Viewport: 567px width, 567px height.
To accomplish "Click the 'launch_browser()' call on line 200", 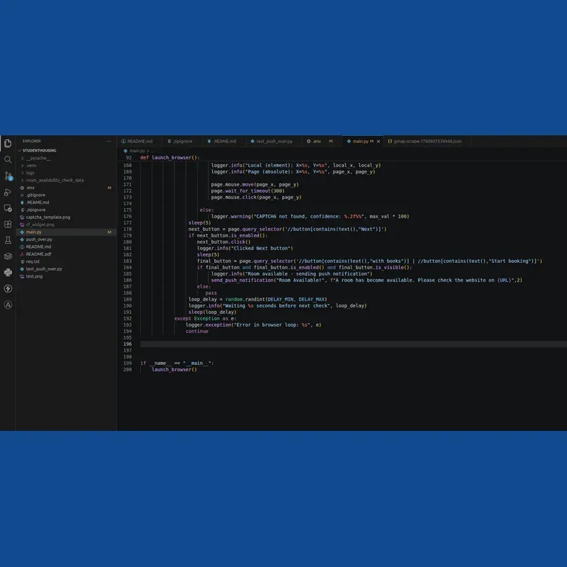I will (x=174, y=369).
